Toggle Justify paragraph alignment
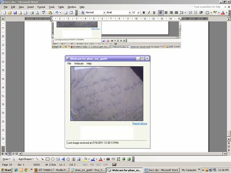The image size is (231, 173). click(x=176, y=13)
